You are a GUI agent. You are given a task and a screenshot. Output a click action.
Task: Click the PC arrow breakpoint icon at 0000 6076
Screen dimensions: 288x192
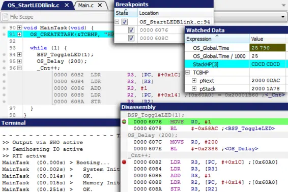pos(124,121)
